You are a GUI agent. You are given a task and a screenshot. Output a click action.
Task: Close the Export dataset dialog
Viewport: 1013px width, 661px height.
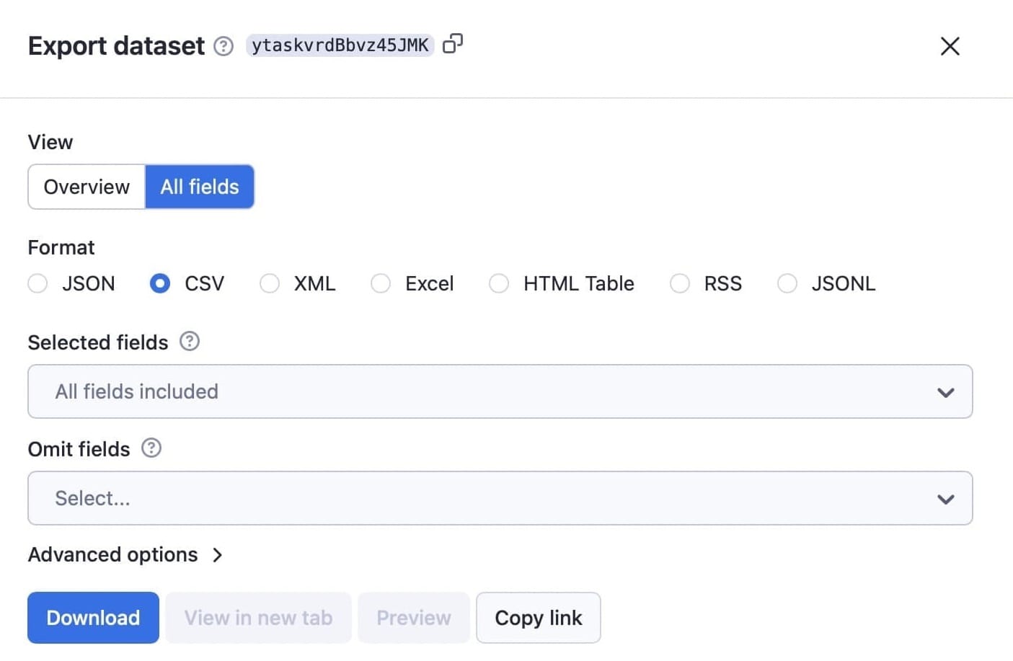pos(950,45)
